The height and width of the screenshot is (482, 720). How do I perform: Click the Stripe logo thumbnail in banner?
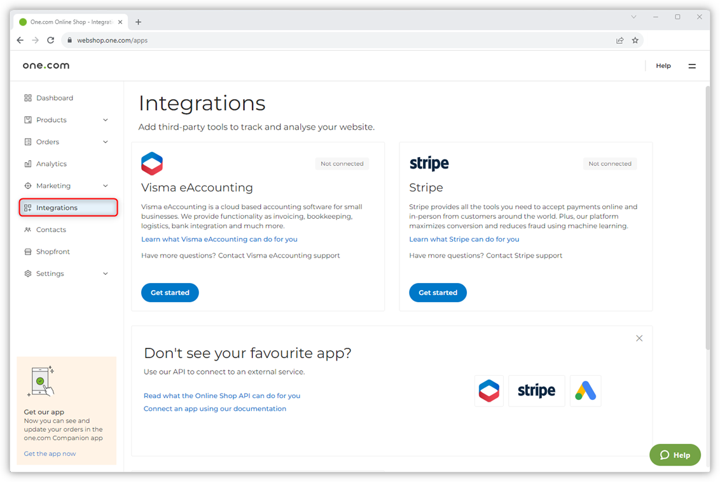coord(536,390)
